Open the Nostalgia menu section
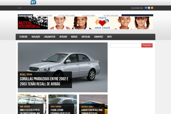Image resolution: width=171 pixels, height=114 pixels. coord(86,37)
